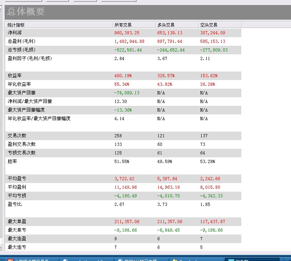Image resolution: width=291 pixels, height=261 pixels.
Task: Select long gross loss -244,652.44
Action: (x=171, y=50)
